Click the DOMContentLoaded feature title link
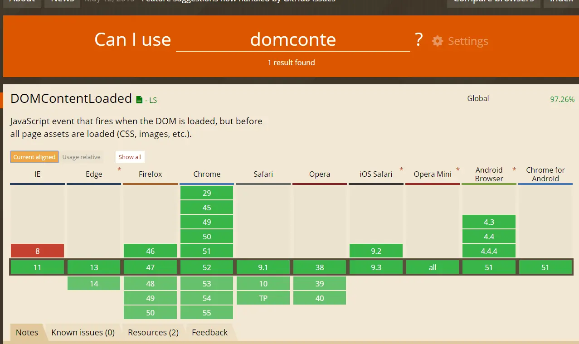 [x=71, y=98]
